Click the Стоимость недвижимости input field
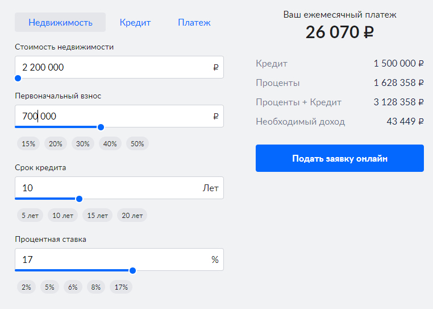Viewport: 433px width, 309px height. coord(114,67)
